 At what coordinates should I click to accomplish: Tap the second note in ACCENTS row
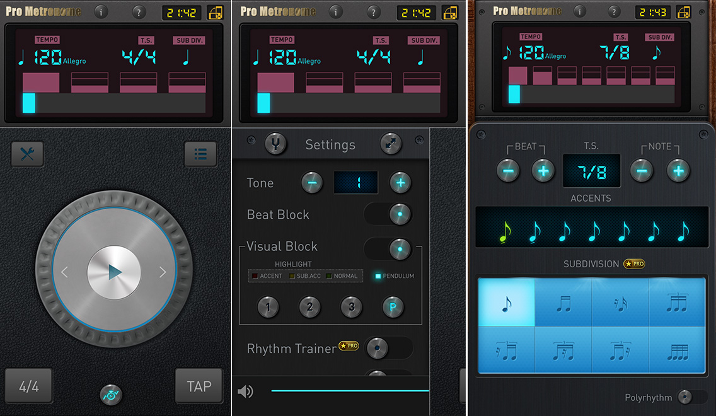(x=534, y=232)
